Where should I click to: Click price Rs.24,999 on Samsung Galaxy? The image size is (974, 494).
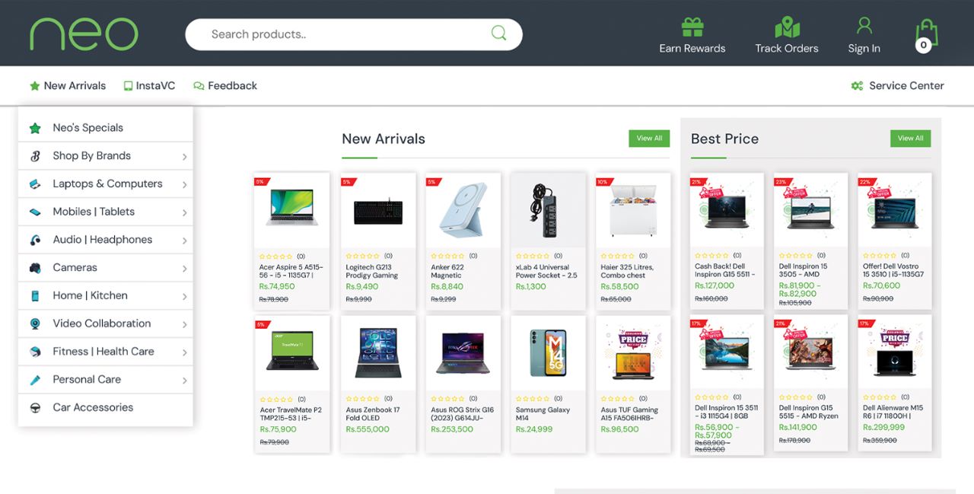(534, 429)
